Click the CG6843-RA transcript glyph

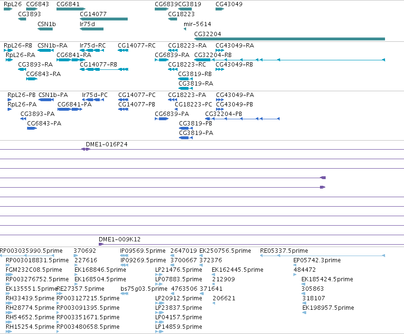(32, 79)
